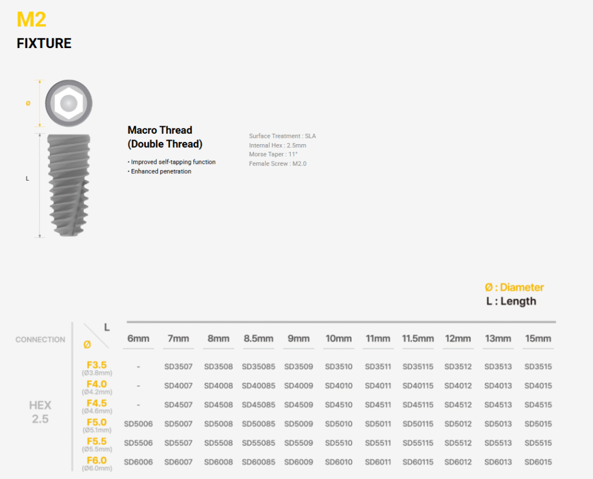Click the HEX 2.5 connection label

pos(40,412)
